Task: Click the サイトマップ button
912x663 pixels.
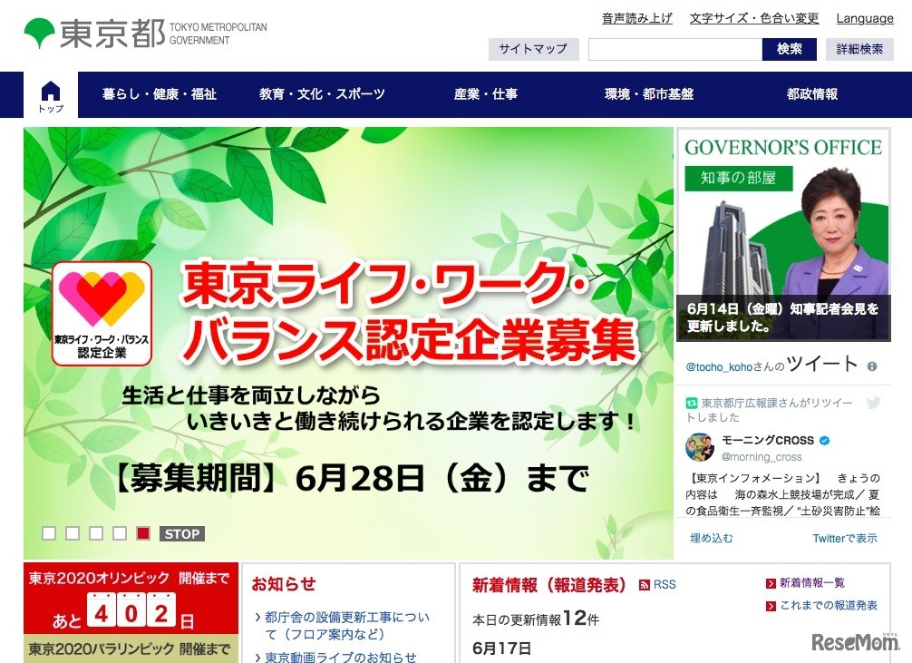Action: [x=533, y=50]
